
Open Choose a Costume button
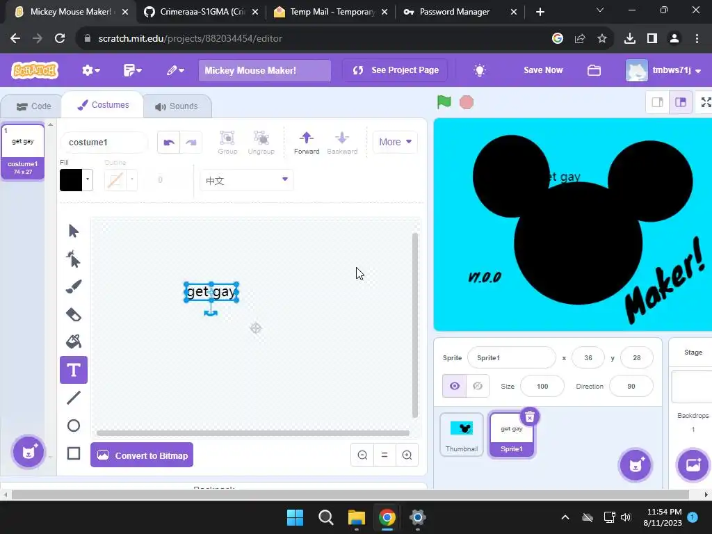[28, 452]
